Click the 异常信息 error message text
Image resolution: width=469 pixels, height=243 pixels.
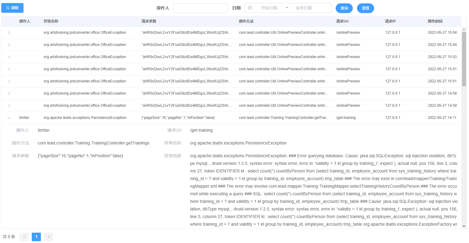(324, 190)
